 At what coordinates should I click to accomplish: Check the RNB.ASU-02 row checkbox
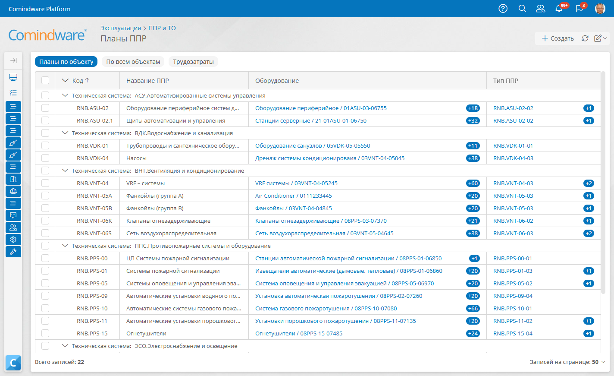point(45,108)
